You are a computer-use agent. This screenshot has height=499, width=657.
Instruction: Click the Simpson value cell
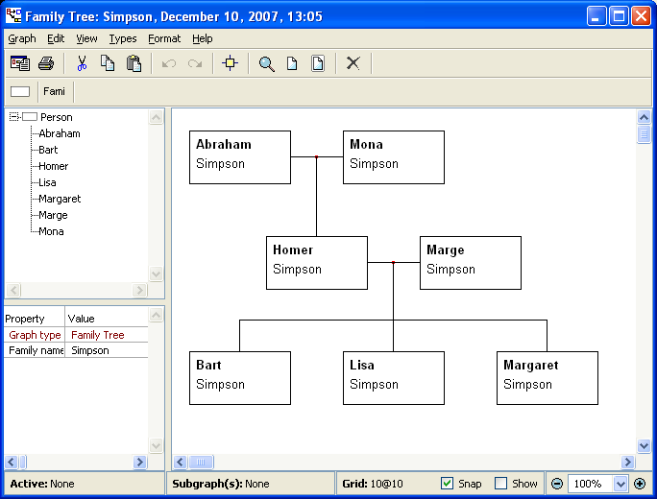107,350
